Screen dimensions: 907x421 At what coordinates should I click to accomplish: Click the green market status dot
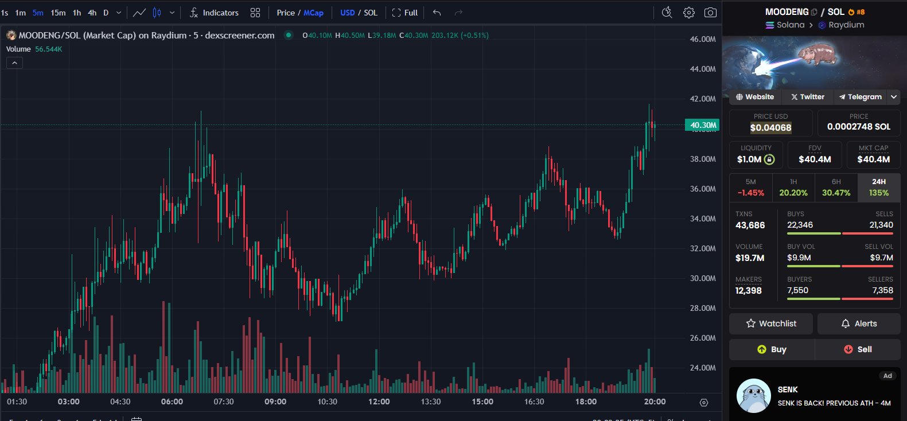(x=289, y=35)
